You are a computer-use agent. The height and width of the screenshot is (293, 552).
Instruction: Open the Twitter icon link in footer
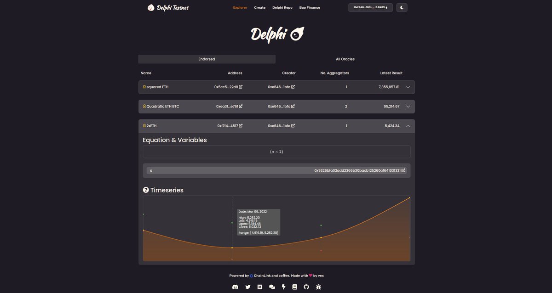(248, 287)
